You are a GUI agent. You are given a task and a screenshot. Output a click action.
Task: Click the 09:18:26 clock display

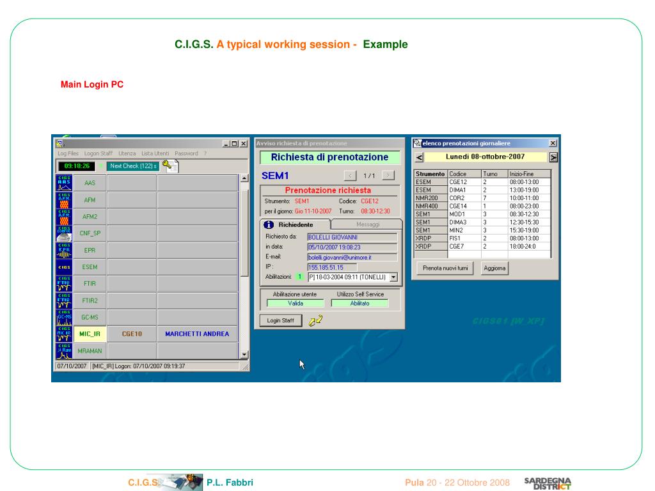[x=77, y=166]
